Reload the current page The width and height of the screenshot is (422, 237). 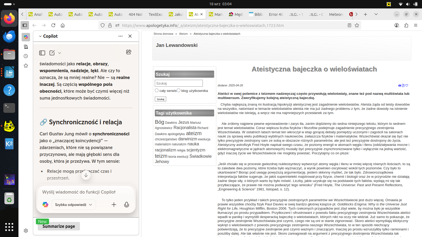[x=53, y=25]
